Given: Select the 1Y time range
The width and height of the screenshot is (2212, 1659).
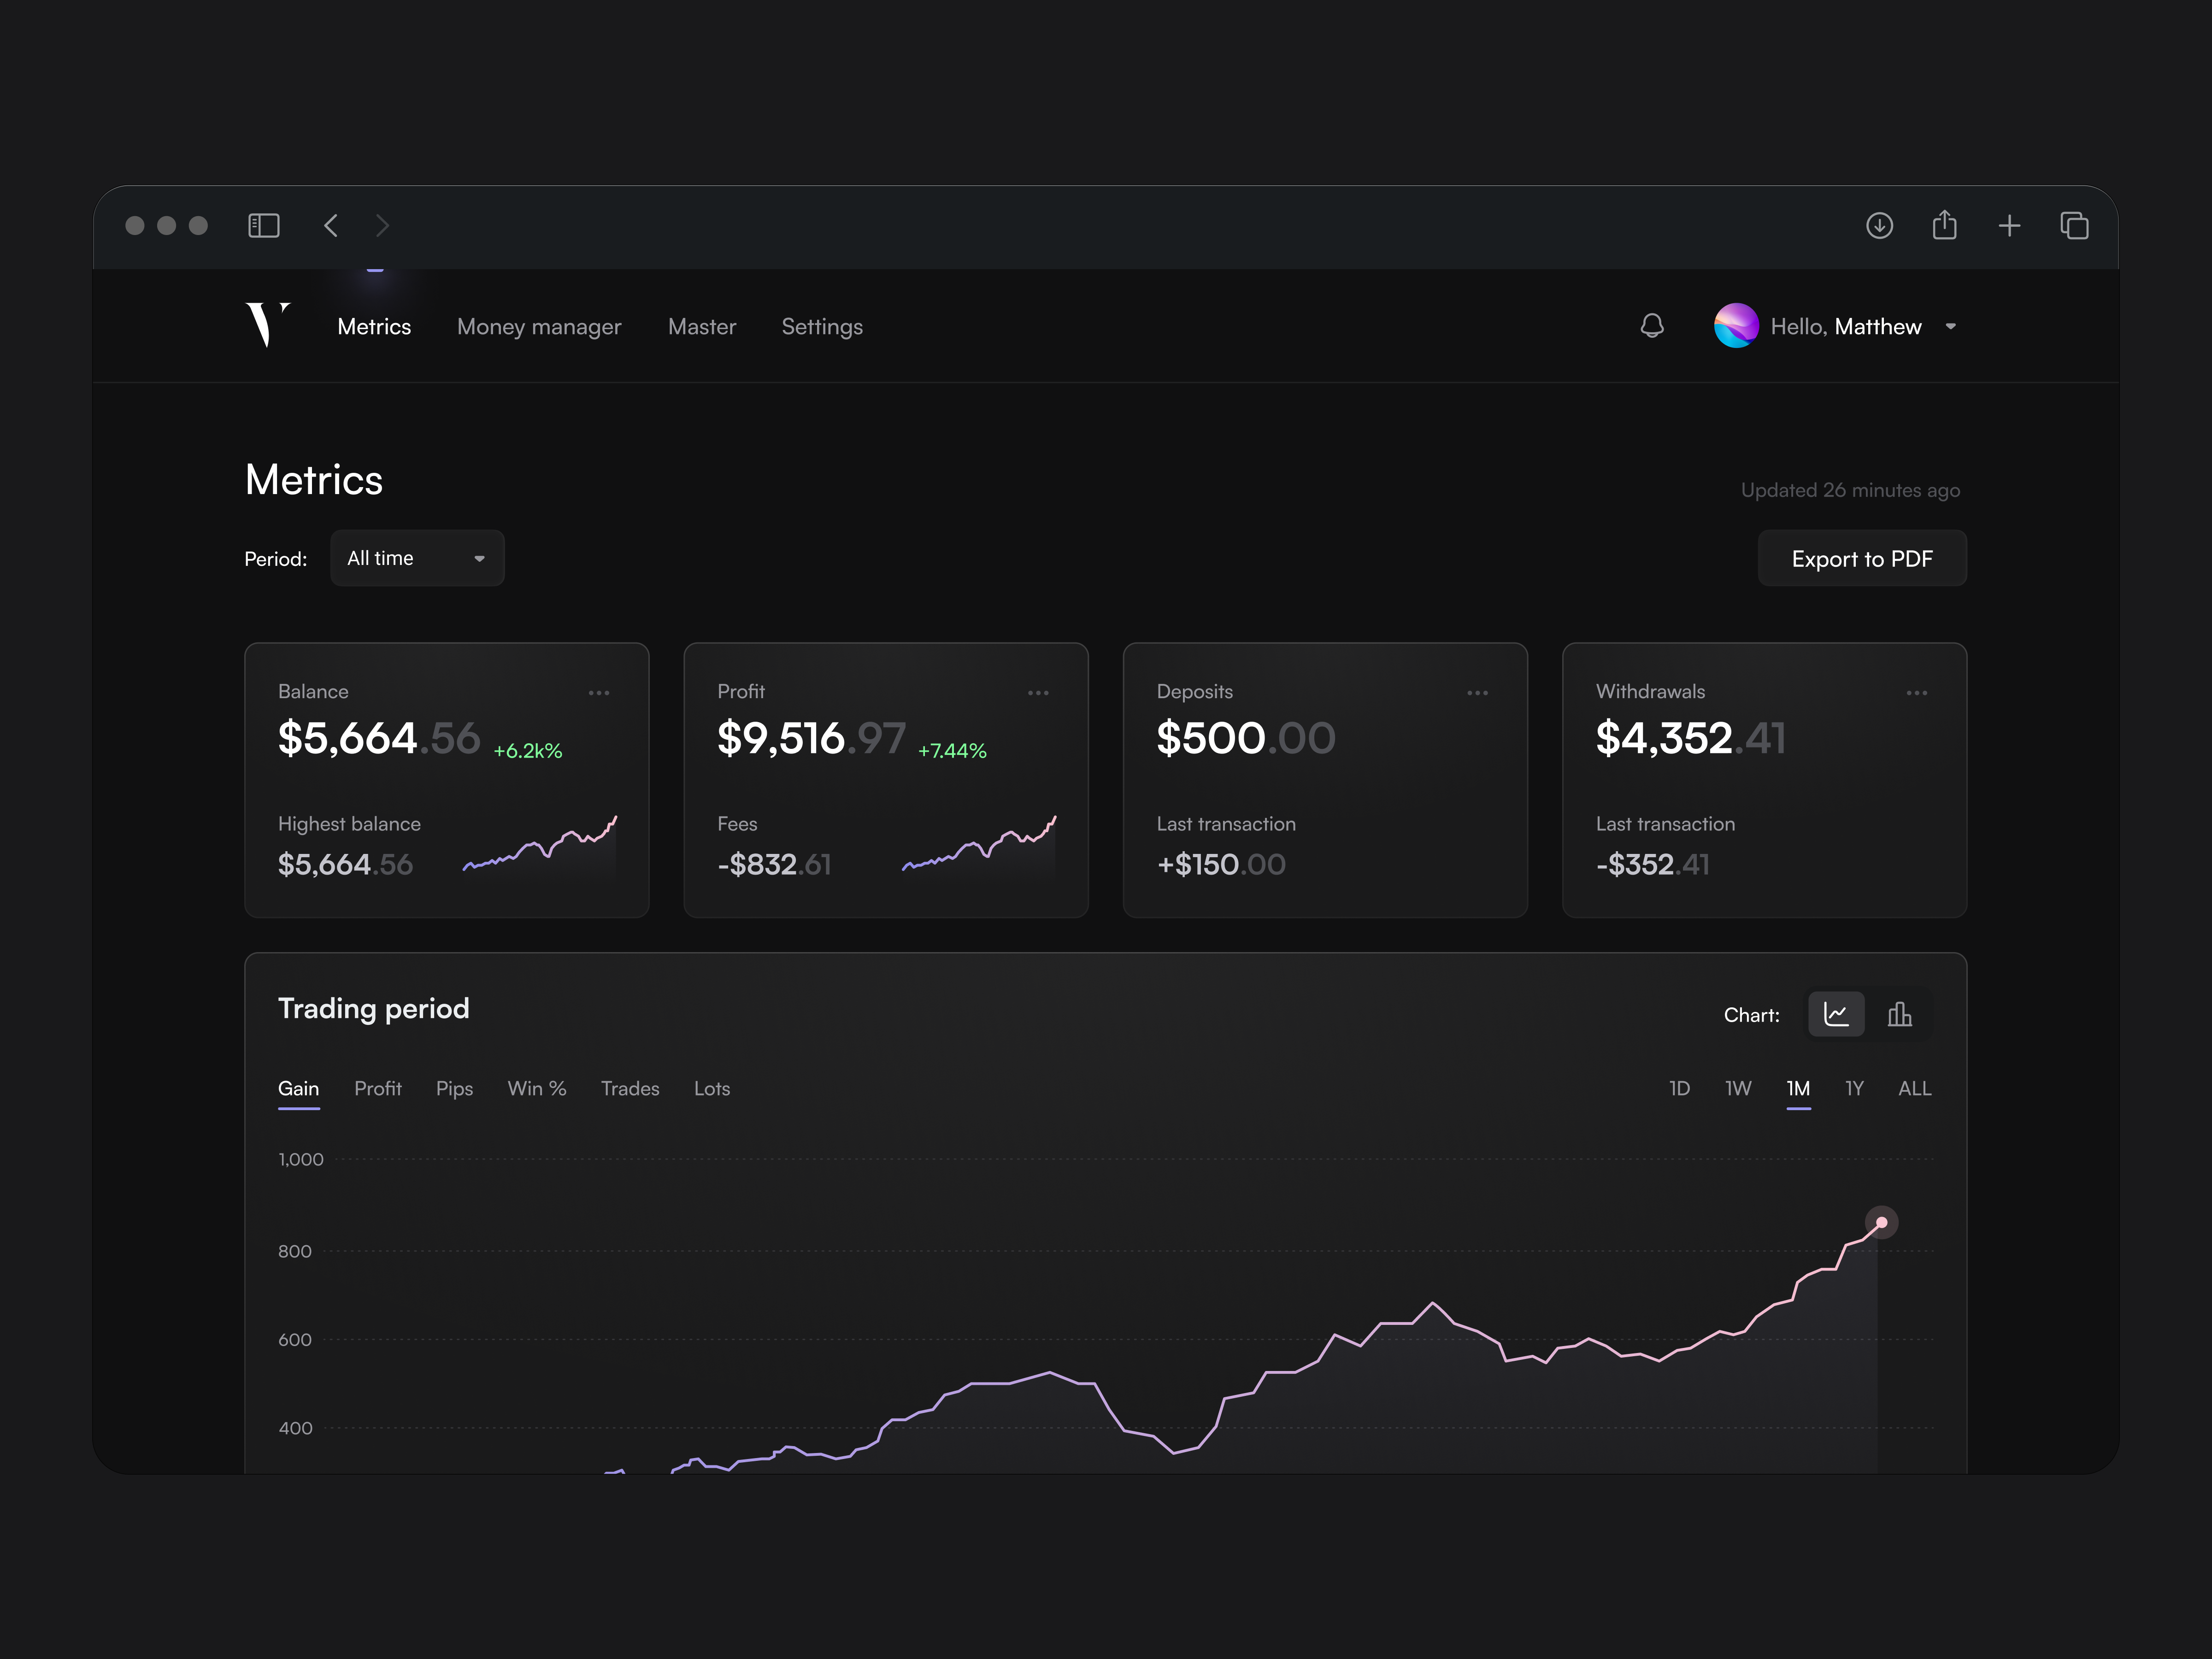Looking at the screenshot, I should (x=1854, y=1088).
